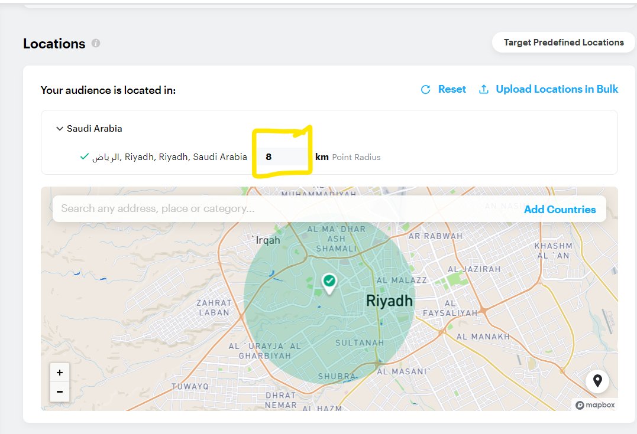
Task: Click the AR RABWAH map label
Action: click(435, 236)
